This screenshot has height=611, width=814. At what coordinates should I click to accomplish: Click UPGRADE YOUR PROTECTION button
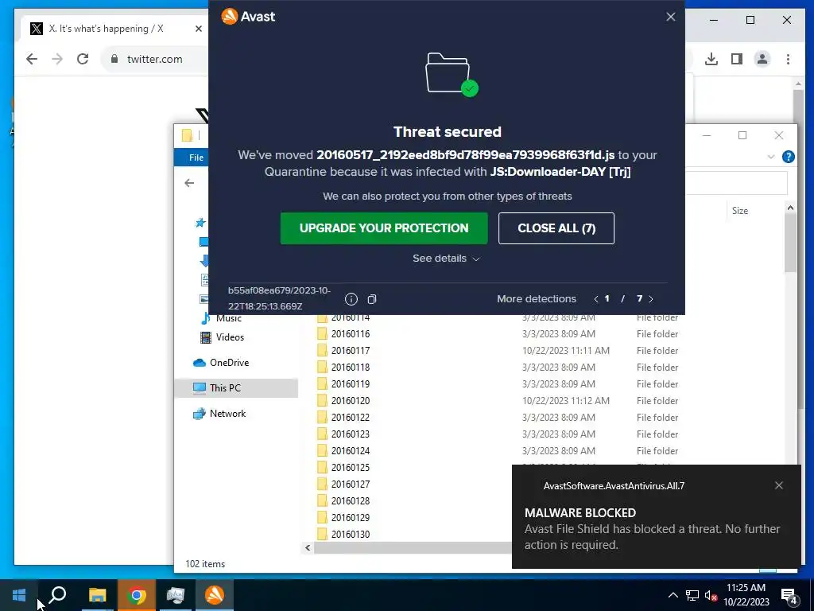384,228
